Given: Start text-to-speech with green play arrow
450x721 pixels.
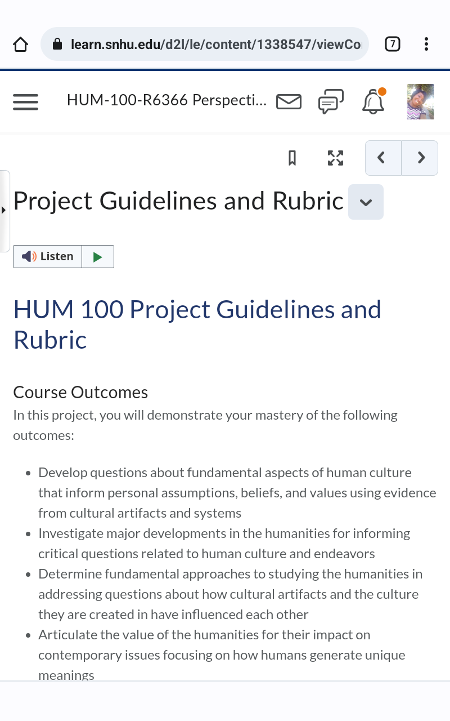Looking at the screenshot, I should pos(98,256).
